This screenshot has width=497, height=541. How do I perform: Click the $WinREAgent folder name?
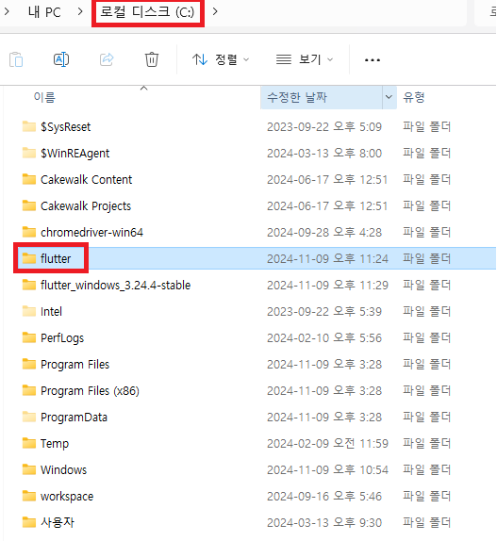[75, 154]
